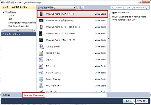The image size is (151, 105).
Task: Close the 新しい項目の追加 dialog
Action: coord(146,2)
